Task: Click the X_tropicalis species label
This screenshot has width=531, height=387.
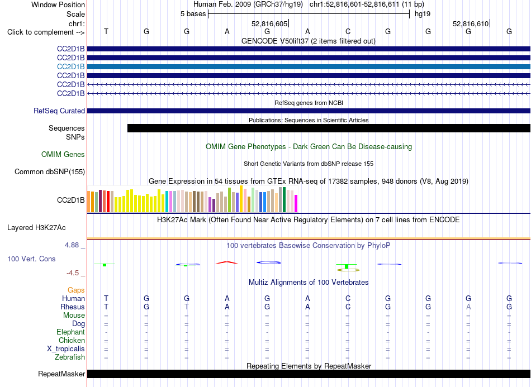Action: coord(66,349)
